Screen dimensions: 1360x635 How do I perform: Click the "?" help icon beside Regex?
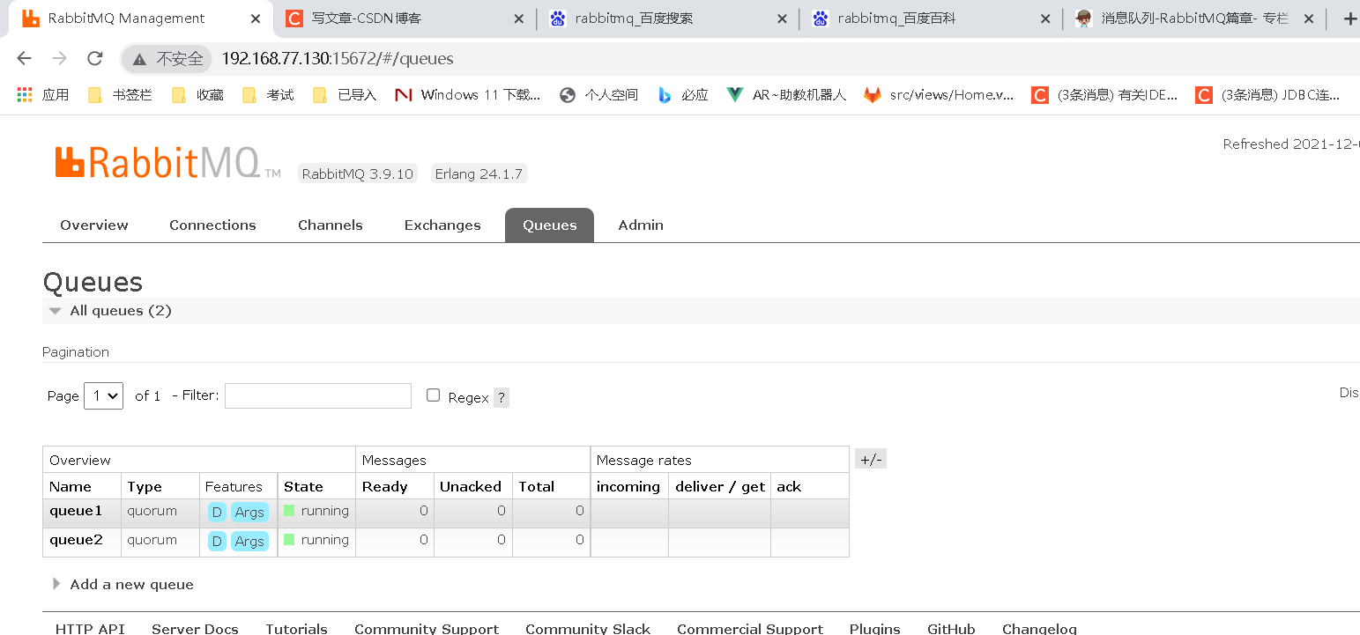tap(501, 397)
